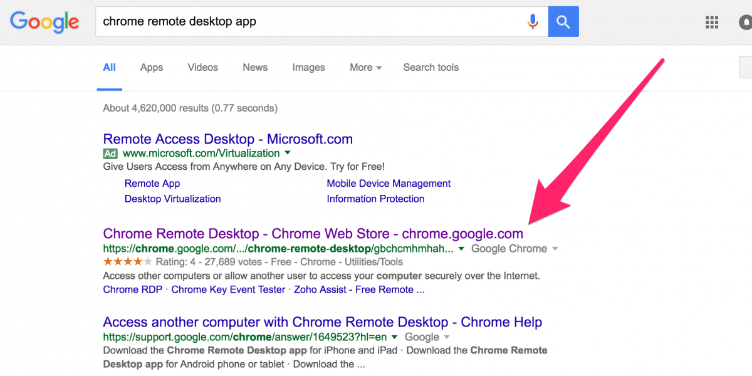Open Search tools

click(431, 68)
